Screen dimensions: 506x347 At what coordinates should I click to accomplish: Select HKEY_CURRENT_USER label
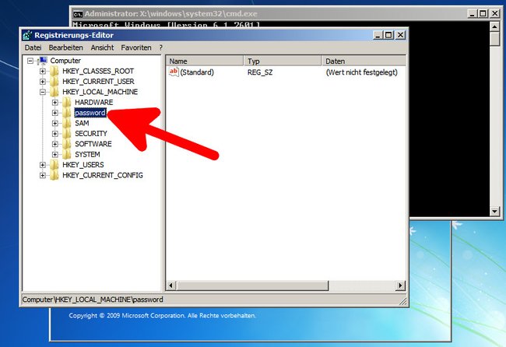click(98, 82)
